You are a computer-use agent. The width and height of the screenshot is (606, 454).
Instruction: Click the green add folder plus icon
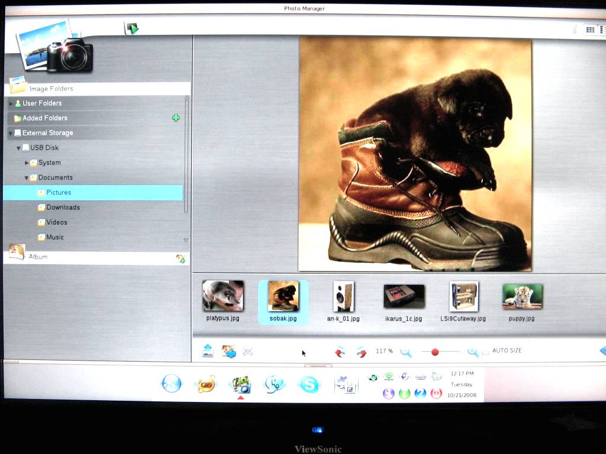click(x=176, y=118)
